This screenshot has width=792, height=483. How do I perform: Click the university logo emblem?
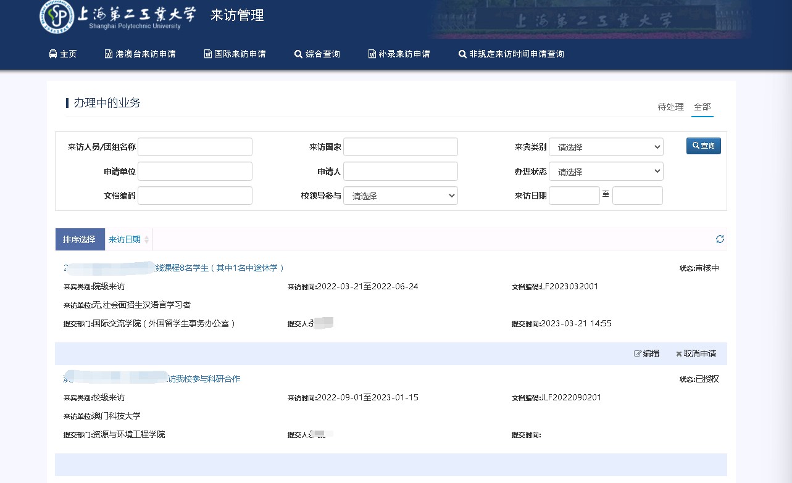coord(57,17)
